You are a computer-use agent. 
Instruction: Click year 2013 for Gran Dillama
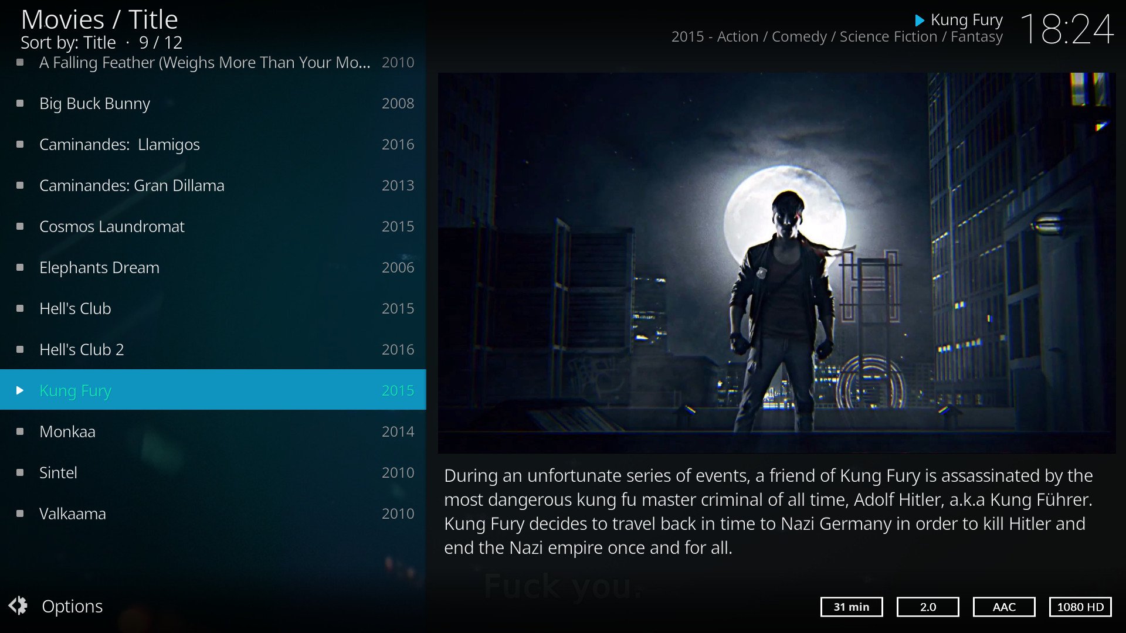click(398, 185)
